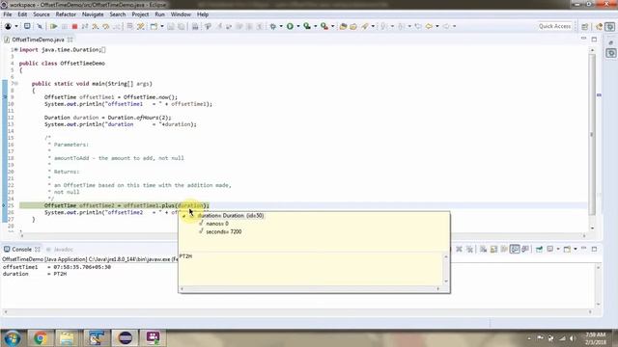This screenshot has height=347, width=618.
Task: Click the Suspend toolbar icon
Action: tap(65, 26)
